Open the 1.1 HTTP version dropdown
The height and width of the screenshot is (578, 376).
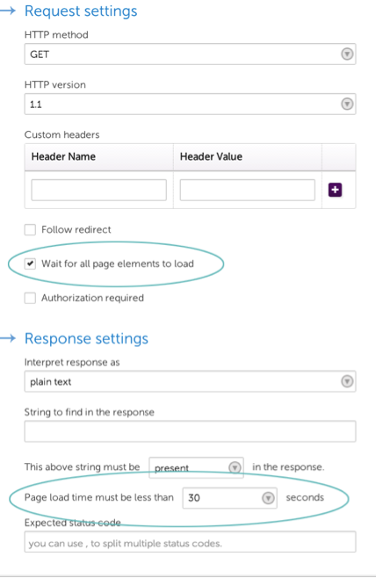[x=190, y=104]
